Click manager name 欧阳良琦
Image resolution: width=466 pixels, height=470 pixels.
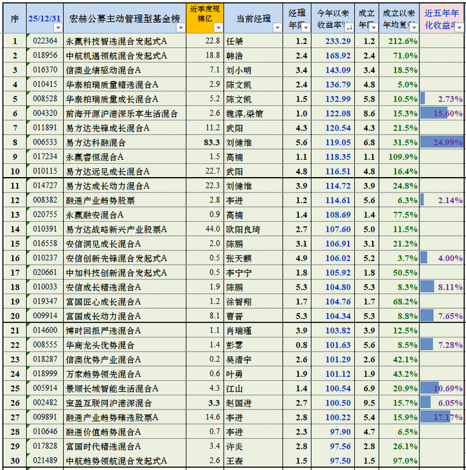[243, 229]
